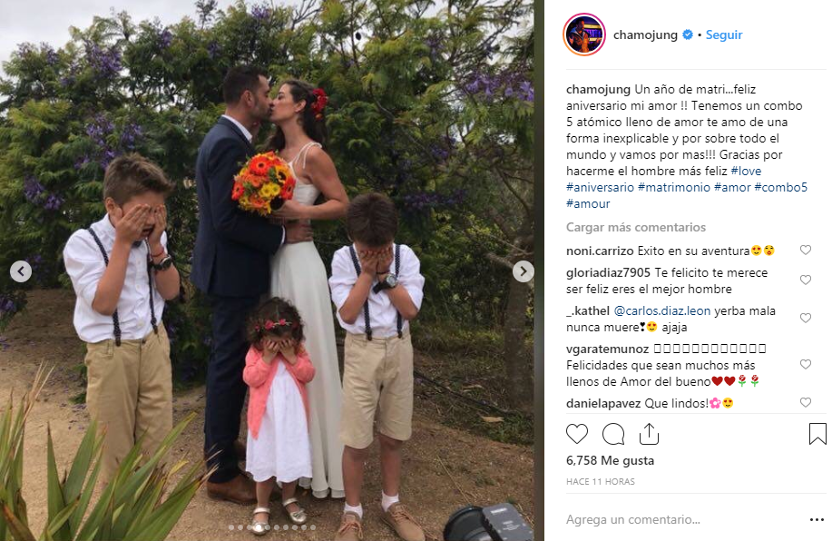Go to the previous photo arrow
Screen dimensions: 832x541
tap(21, 271)
